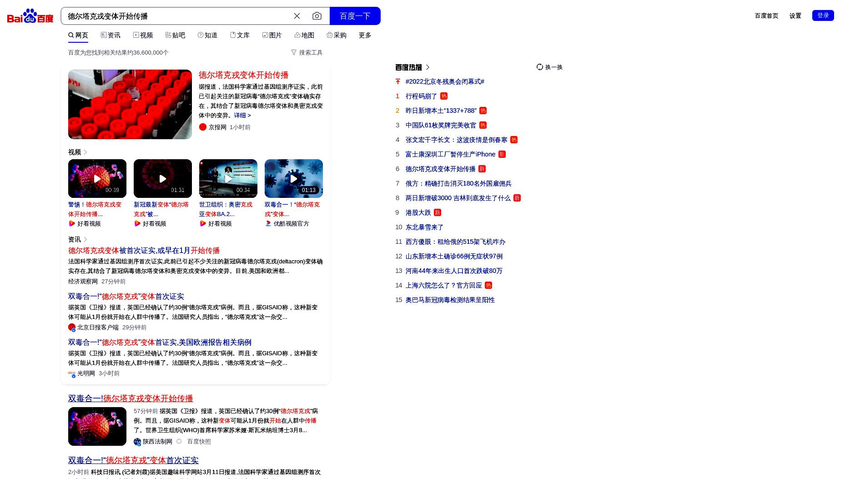Image resolution: width=845 pixels, height=479 pixels.
Task: Play the 00:34 video thumbnail
Action: 228,178
